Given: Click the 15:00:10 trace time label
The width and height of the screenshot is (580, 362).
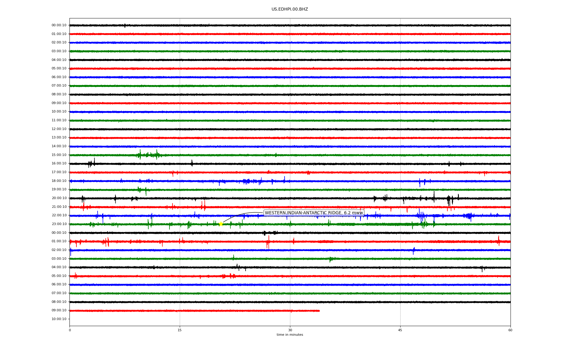Looking at the screenshot, I should click(x=59, y=155).
